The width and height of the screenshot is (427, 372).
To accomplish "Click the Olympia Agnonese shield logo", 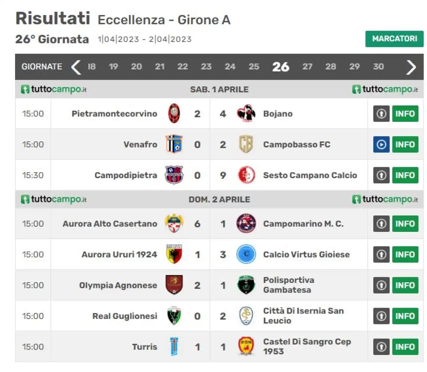I will coord(174,285).
